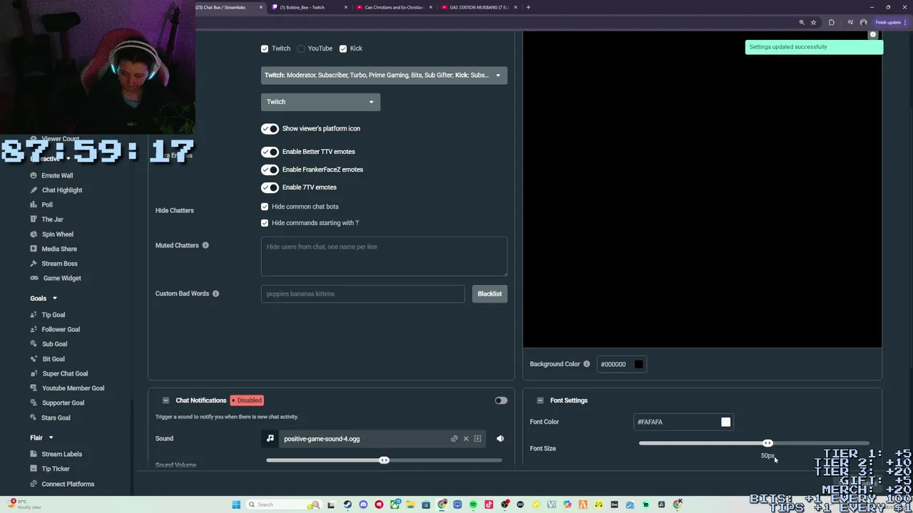Click the music note sound icon
The height and width of the screenshot is (513, 913).
point(270,439)
